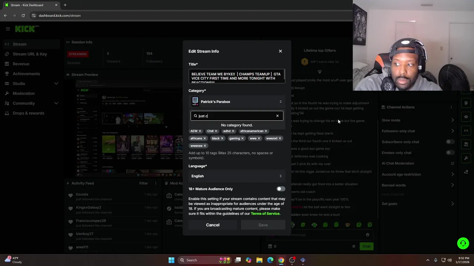Click the chat bubble icon in right rail
474x266 pixels.
(x=466, y=117)
